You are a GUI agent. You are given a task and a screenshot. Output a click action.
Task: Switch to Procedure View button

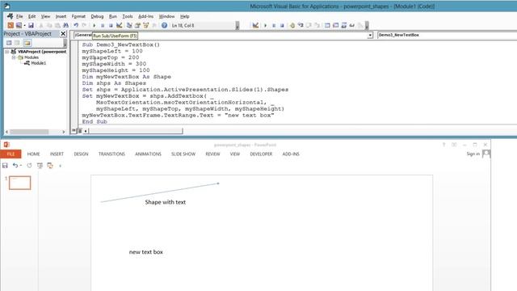(74, 131)
